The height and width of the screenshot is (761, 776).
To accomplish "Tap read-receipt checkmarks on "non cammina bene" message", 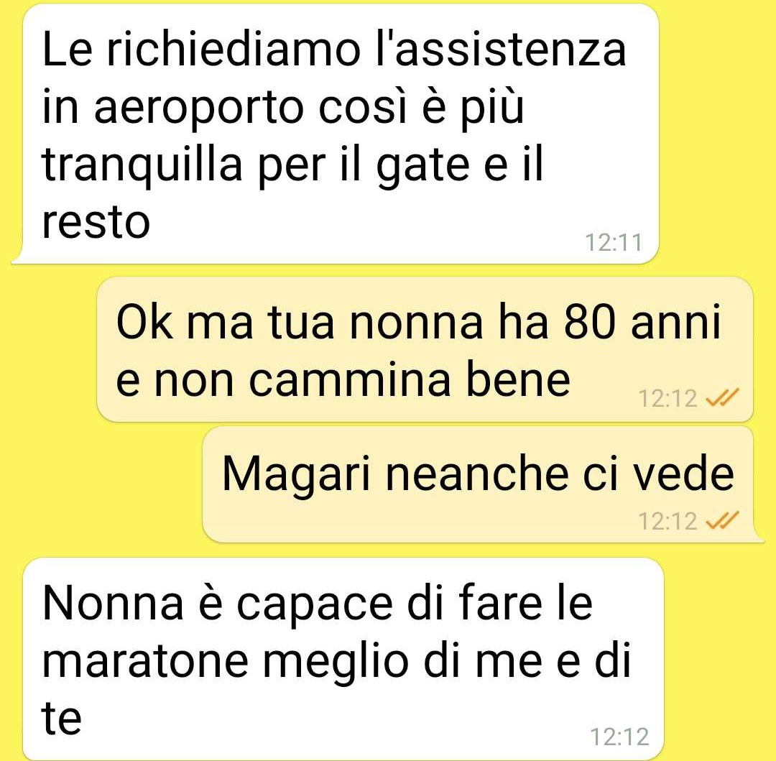I will 723,397.
